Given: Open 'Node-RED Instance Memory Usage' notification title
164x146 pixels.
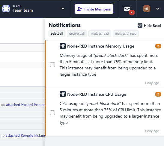Looking at the screenshot, I should pyautogui.click(x=101, y=46).
